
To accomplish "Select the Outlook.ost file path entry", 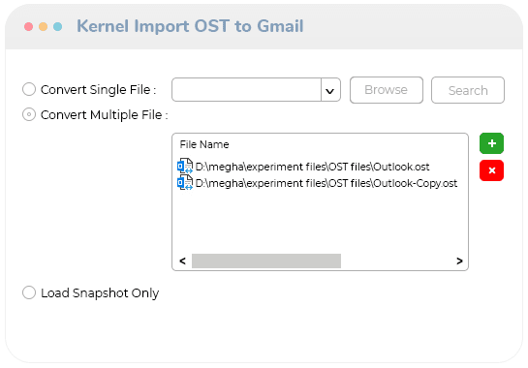I will [x=312, y=167].
